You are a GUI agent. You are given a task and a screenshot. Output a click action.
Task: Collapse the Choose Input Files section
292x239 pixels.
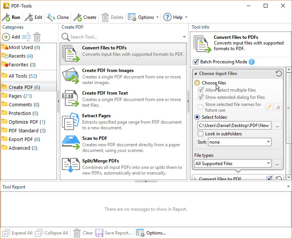pyautogui.click(x=195, y=74)
